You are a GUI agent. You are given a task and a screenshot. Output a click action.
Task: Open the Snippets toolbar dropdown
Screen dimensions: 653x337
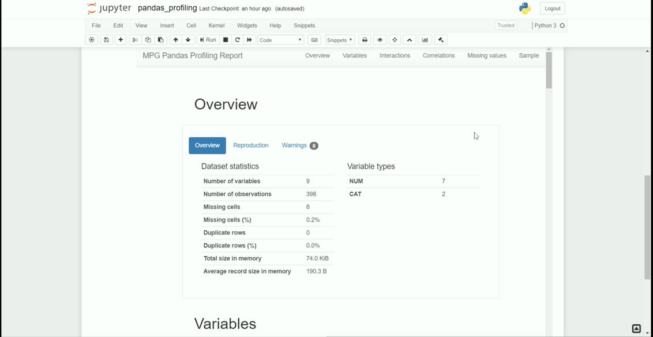(x=340, y=40)
